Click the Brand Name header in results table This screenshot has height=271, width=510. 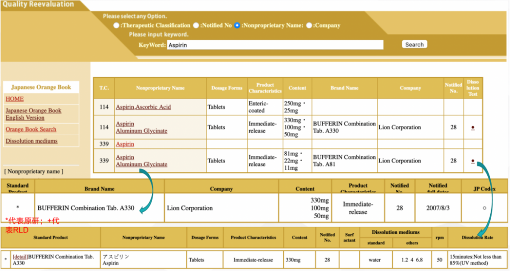click(344, 88)
